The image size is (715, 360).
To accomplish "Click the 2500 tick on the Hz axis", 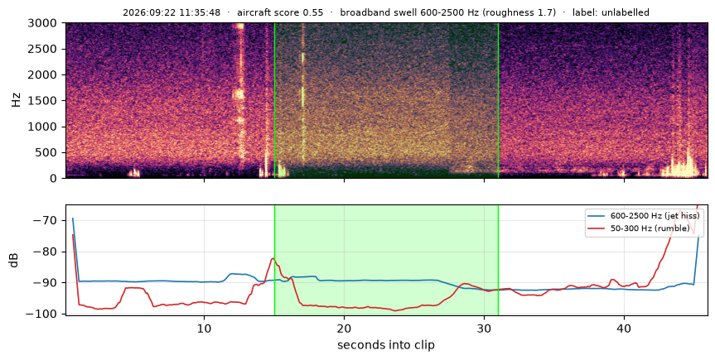I will pos(42,49).
